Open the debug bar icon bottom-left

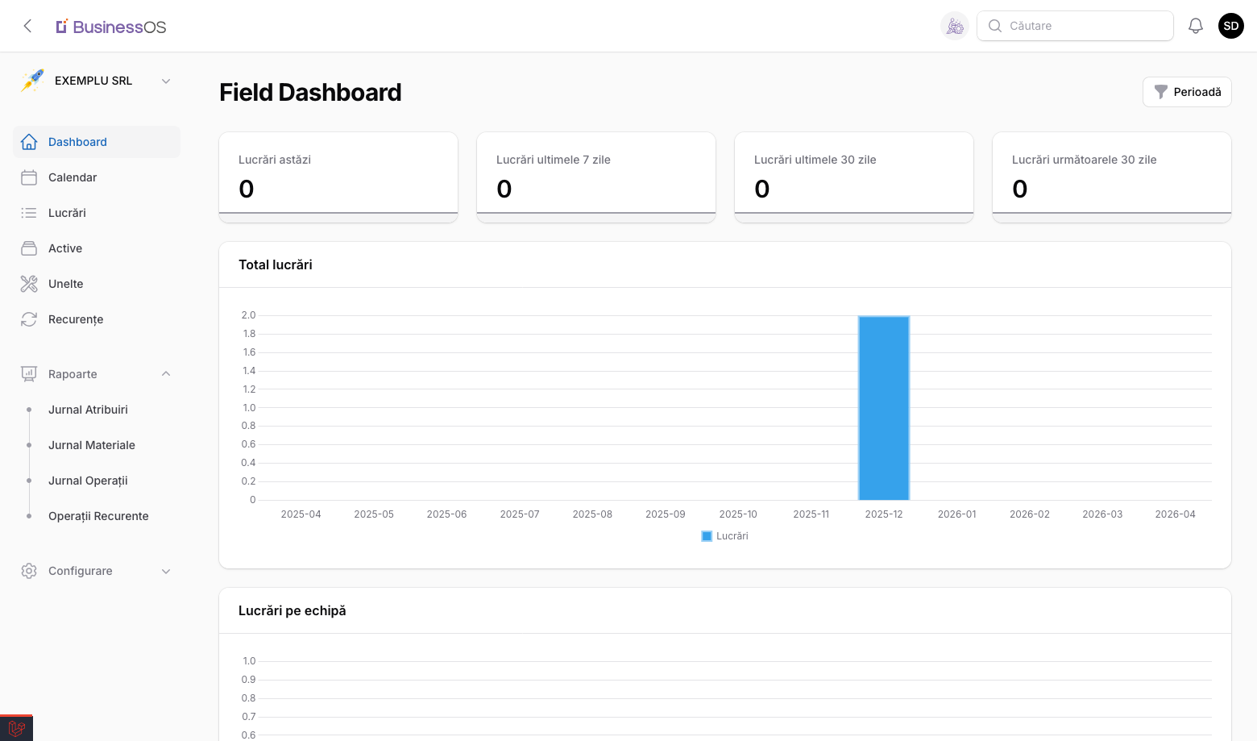point(16,728)
